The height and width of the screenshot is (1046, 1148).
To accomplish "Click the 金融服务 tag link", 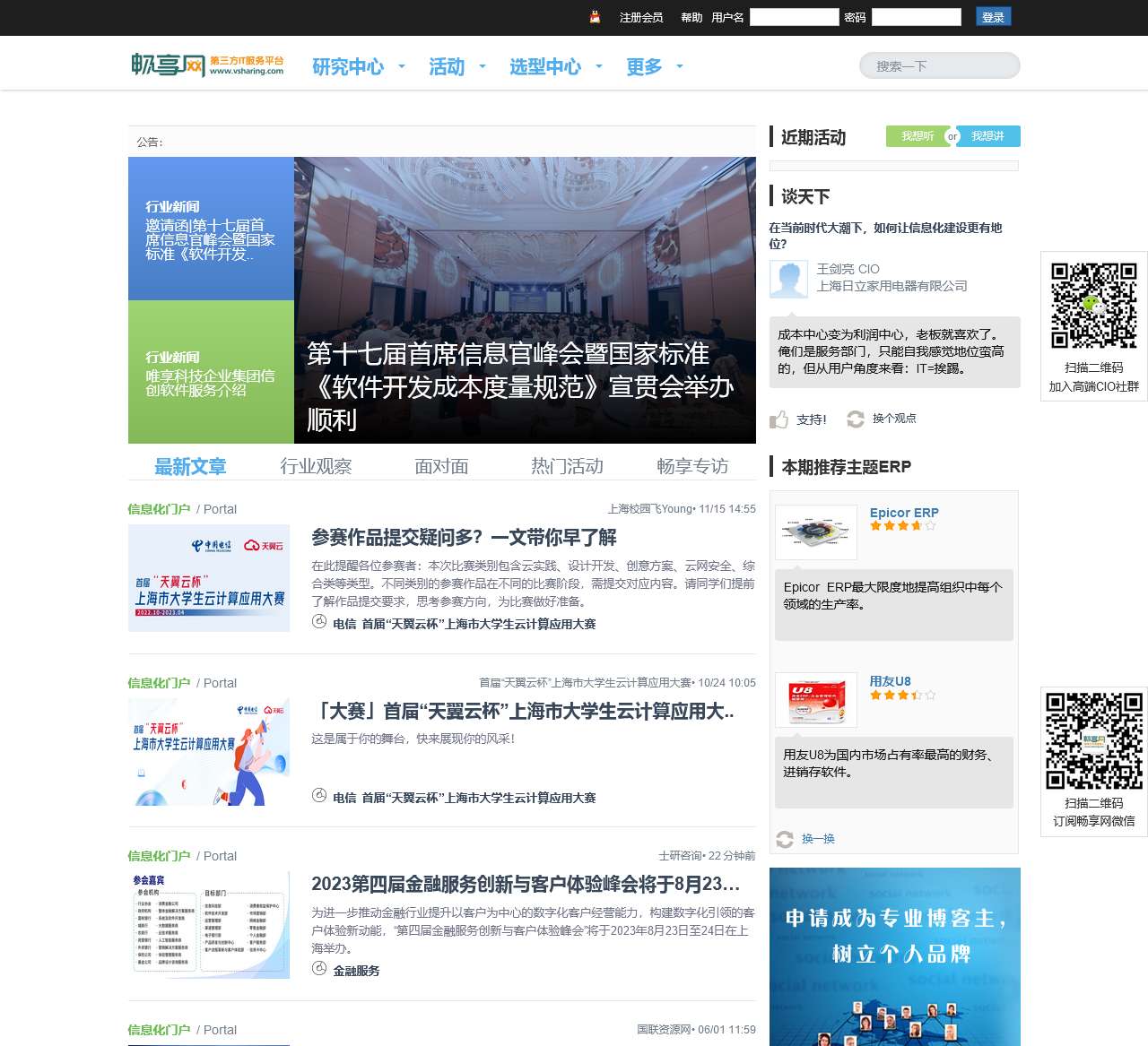I will [356, 971].
